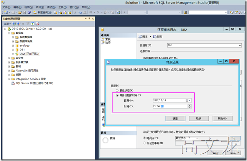The height and width of the screenshot is (161, 247).
Task: Click the 帮助 help icon in 还原事务日志 toolbar
Action: pos(155,37)
